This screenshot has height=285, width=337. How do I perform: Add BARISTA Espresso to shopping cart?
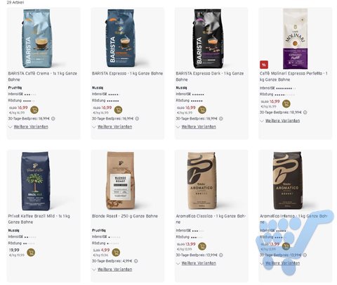tap(118, 110)
